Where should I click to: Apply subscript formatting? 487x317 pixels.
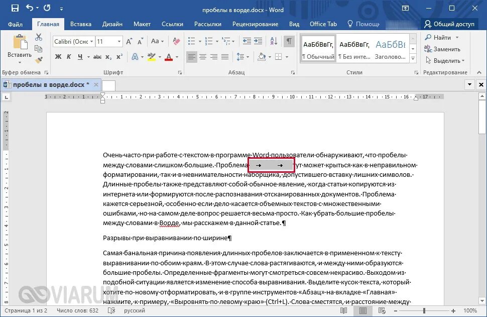[108, 57]
